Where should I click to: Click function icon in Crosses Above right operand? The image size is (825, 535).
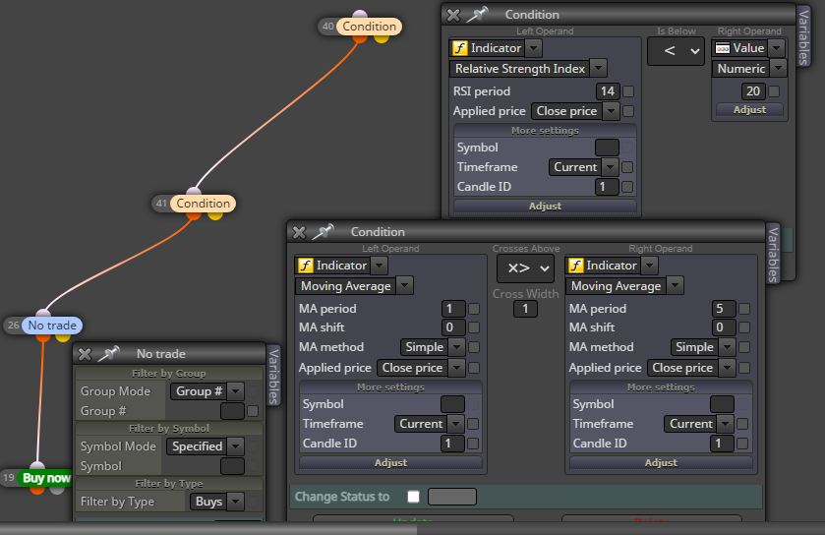[x=575, y=266]
